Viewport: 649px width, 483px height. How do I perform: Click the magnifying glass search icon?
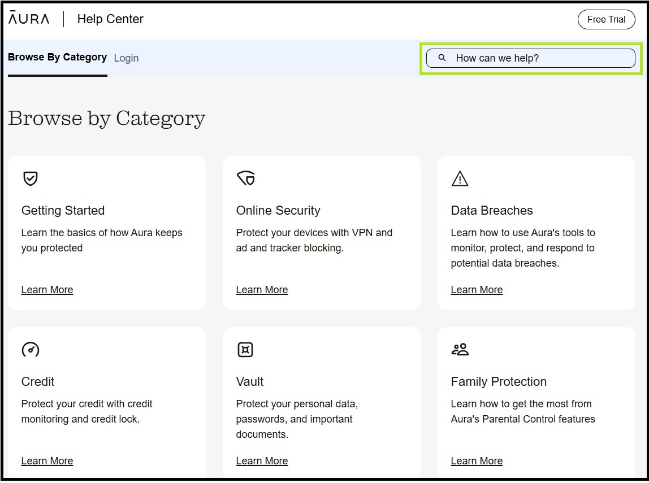point(442,58)
